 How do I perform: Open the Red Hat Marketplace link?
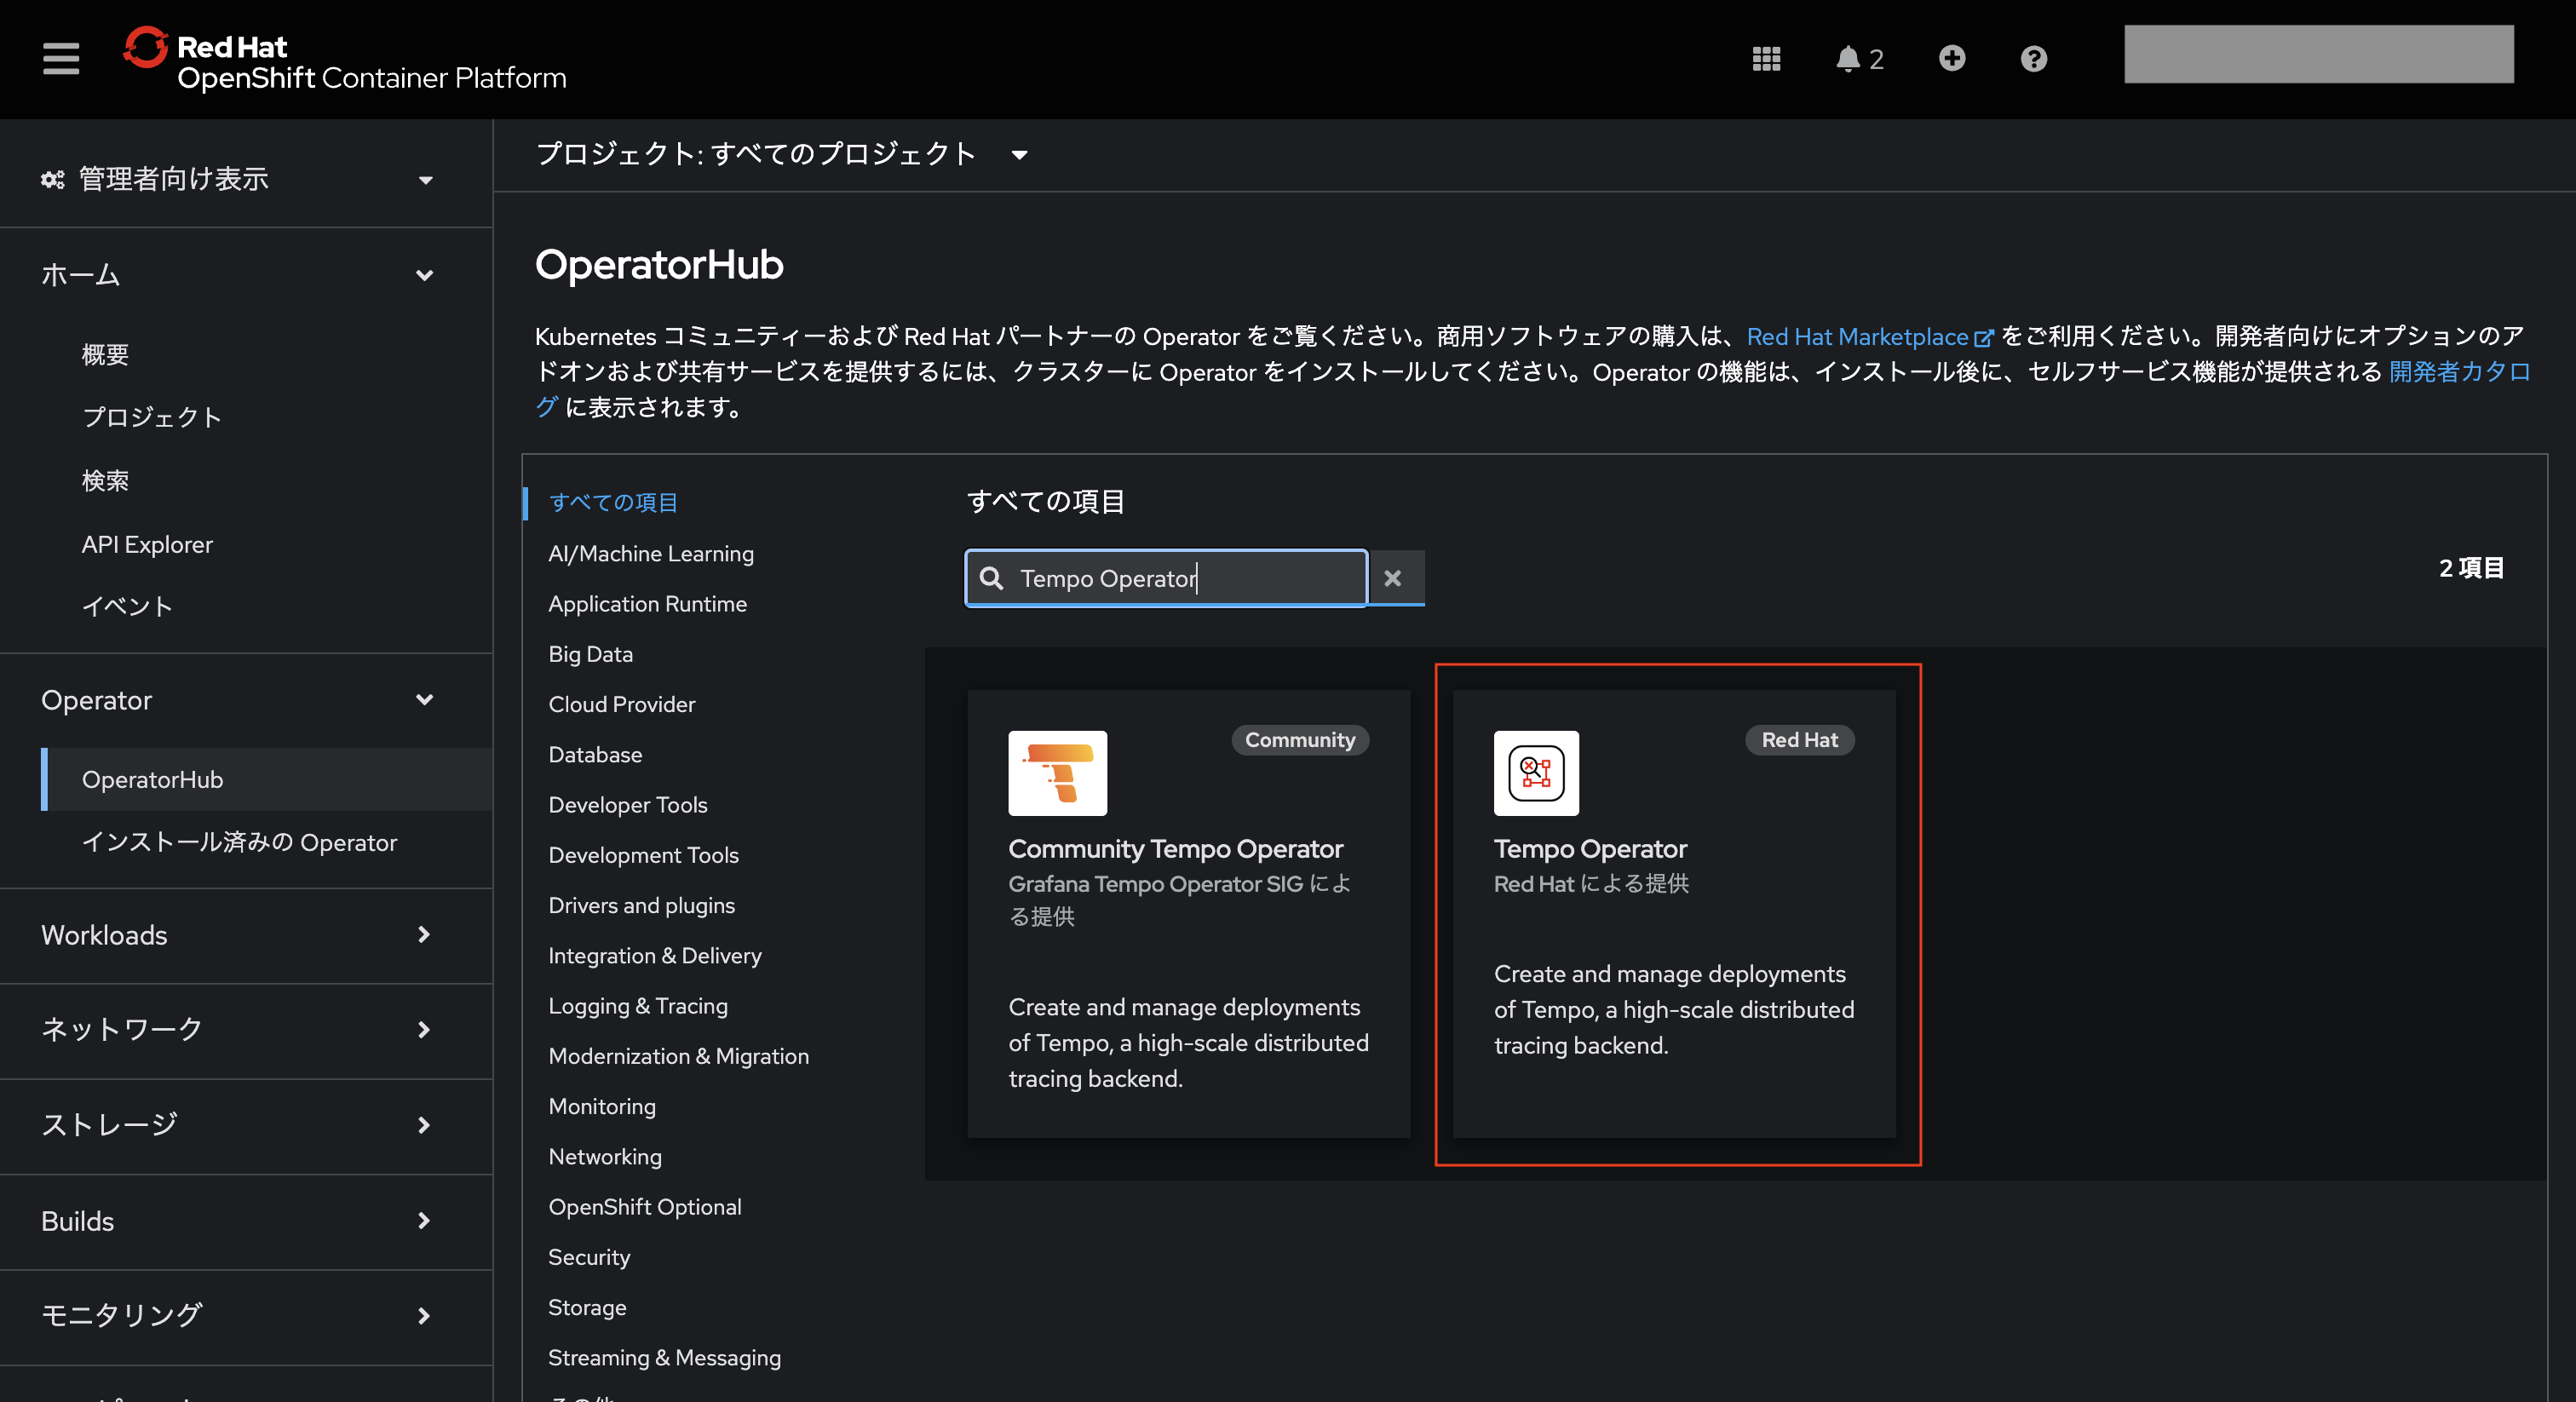pyautogui.click(x=1857, y=337)
